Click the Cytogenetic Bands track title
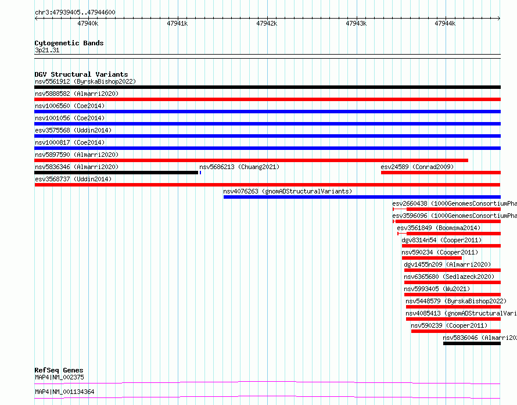 pyautogui.click(x=69, y=43)
